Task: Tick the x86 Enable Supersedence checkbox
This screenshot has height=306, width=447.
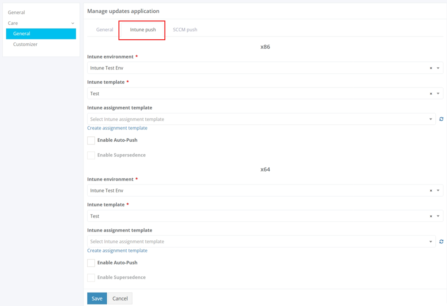Action: click(91, 155)
